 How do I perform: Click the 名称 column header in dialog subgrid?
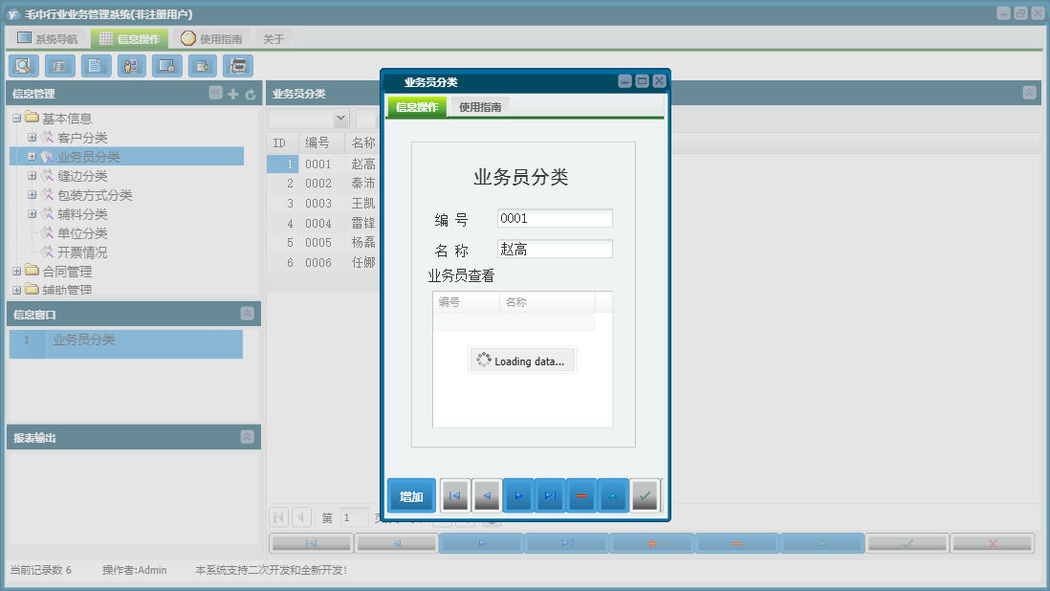[x=547, y=302]
